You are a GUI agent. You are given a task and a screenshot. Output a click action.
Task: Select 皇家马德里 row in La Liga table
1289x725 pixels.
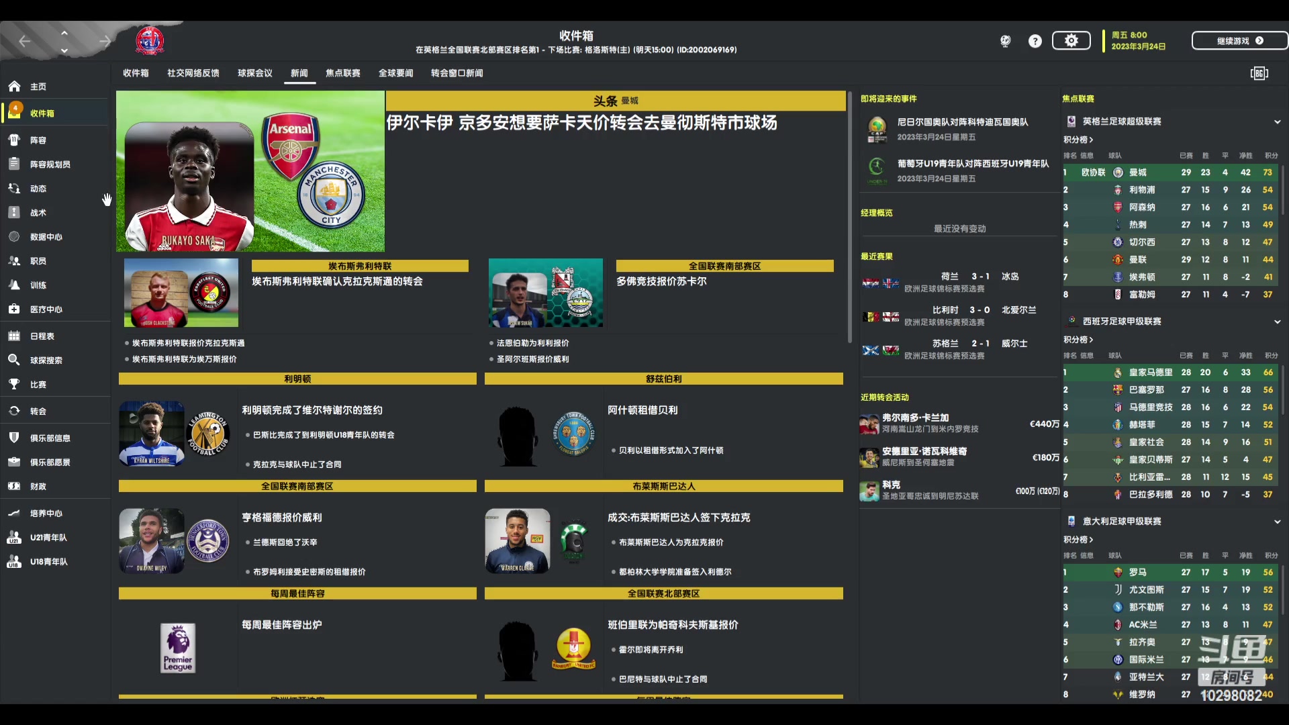pyautogui.click(x=1171, y=373)
